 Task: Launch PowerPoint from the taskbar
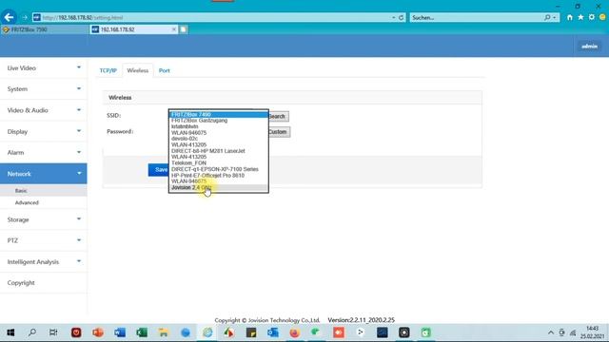tap(98, 332)
